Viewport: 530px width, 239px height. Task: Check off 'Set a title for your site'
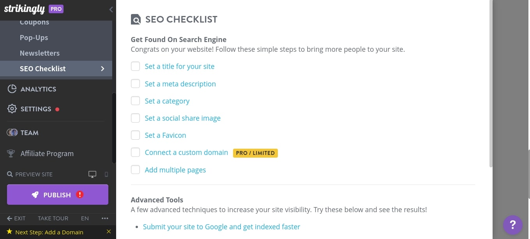(135, 66)
